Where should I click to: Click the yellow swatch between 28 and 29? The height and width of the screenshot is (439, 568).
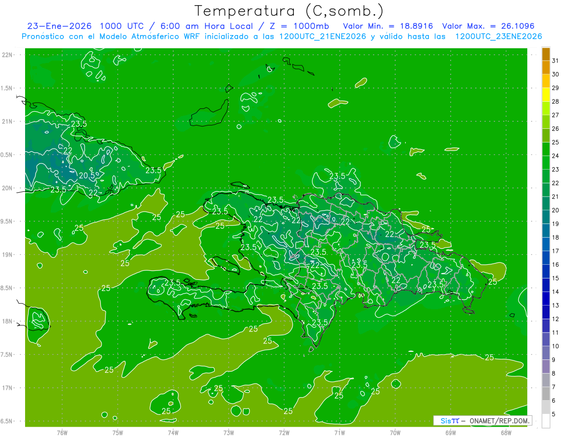[x=546, y=95]
